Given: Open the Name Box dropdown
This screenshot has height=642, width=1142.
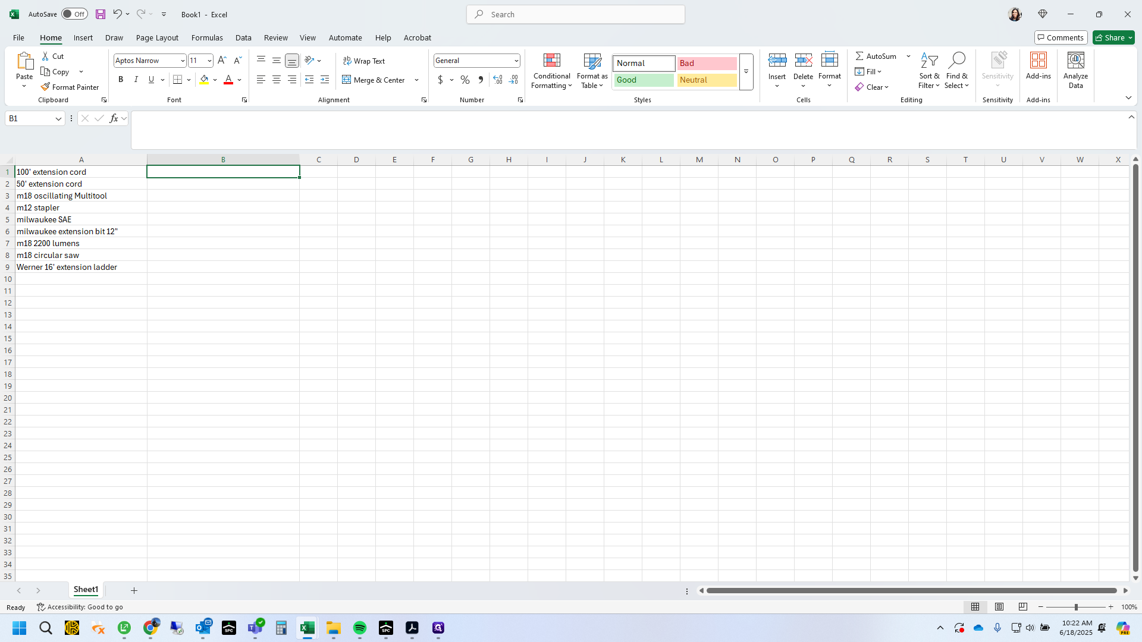Looking at the screenshot, I should [x=58, y=118].
